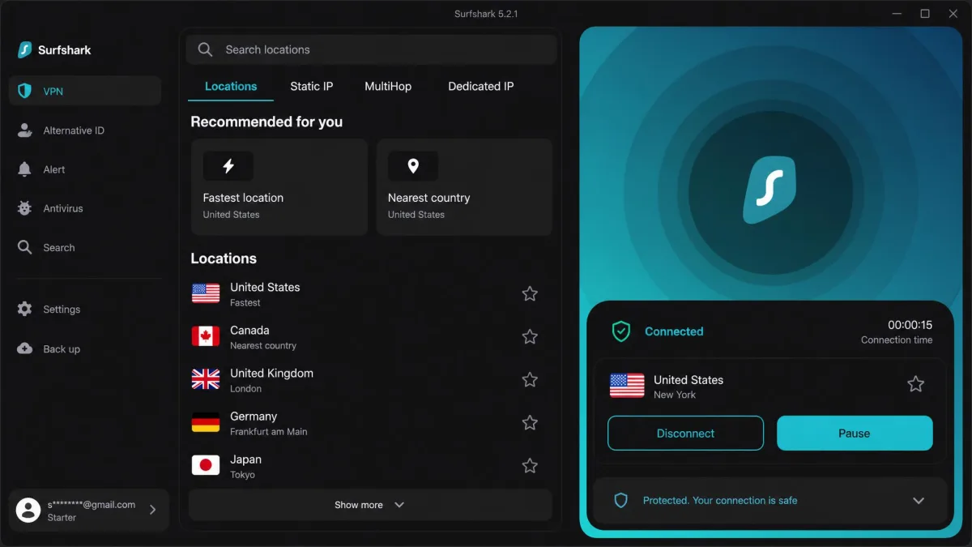The height and width of the screenshot is (547, 972).
Task: Select the Germany Frankfurt am Main row
Action: (x=370, y=423)
